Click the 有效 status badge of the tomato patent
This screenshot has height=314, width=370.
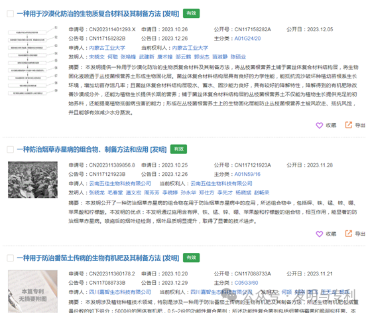[x=192, y=258]
